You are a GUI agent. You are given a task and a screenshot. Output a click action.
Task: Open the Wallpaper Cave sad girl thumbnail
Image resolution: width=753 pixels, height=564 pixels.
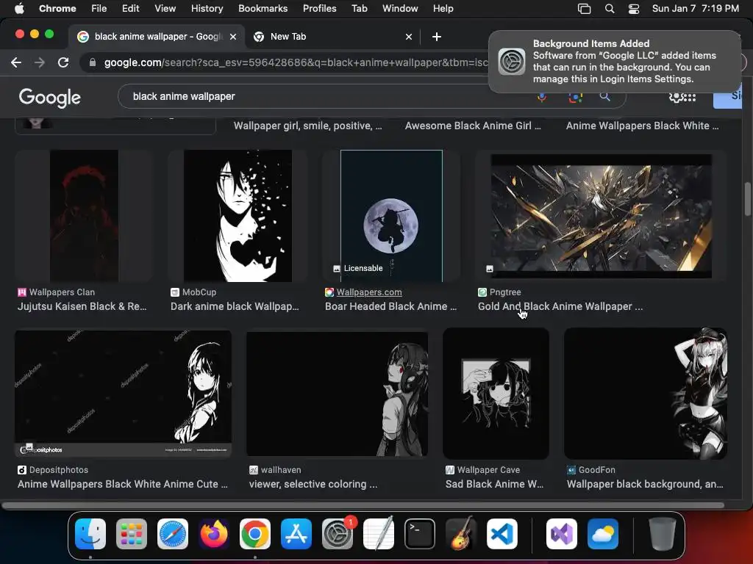coord(496,394)
